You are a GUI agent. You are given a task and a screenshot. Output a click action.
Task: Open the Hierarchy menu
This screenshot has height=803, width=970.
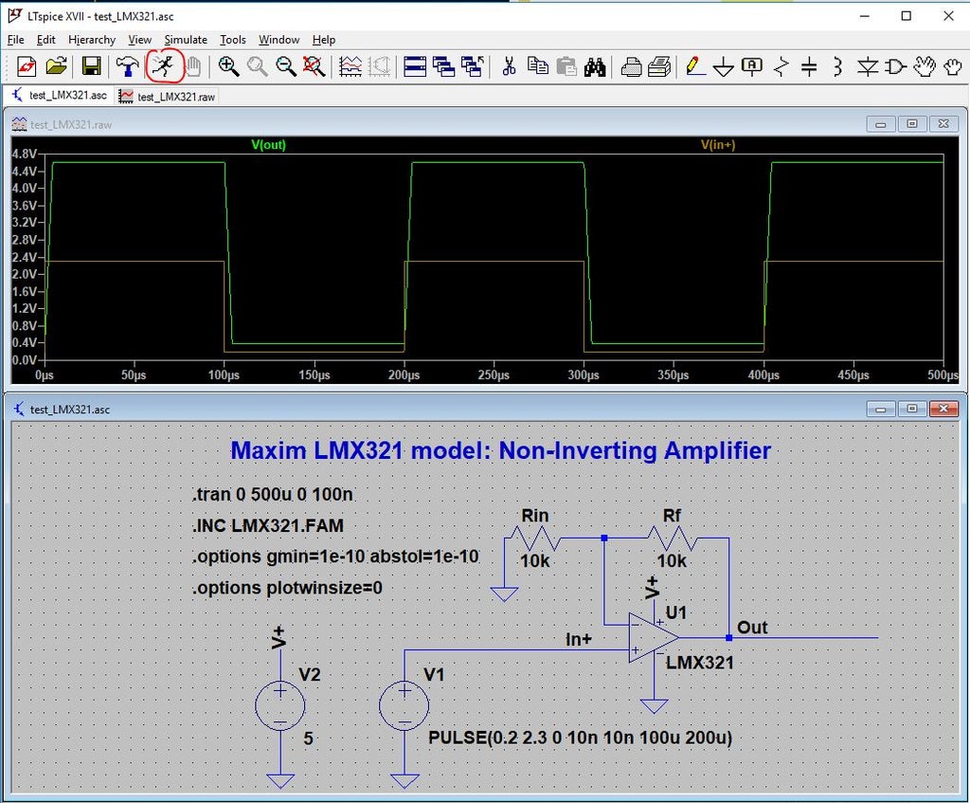[92, 40]
